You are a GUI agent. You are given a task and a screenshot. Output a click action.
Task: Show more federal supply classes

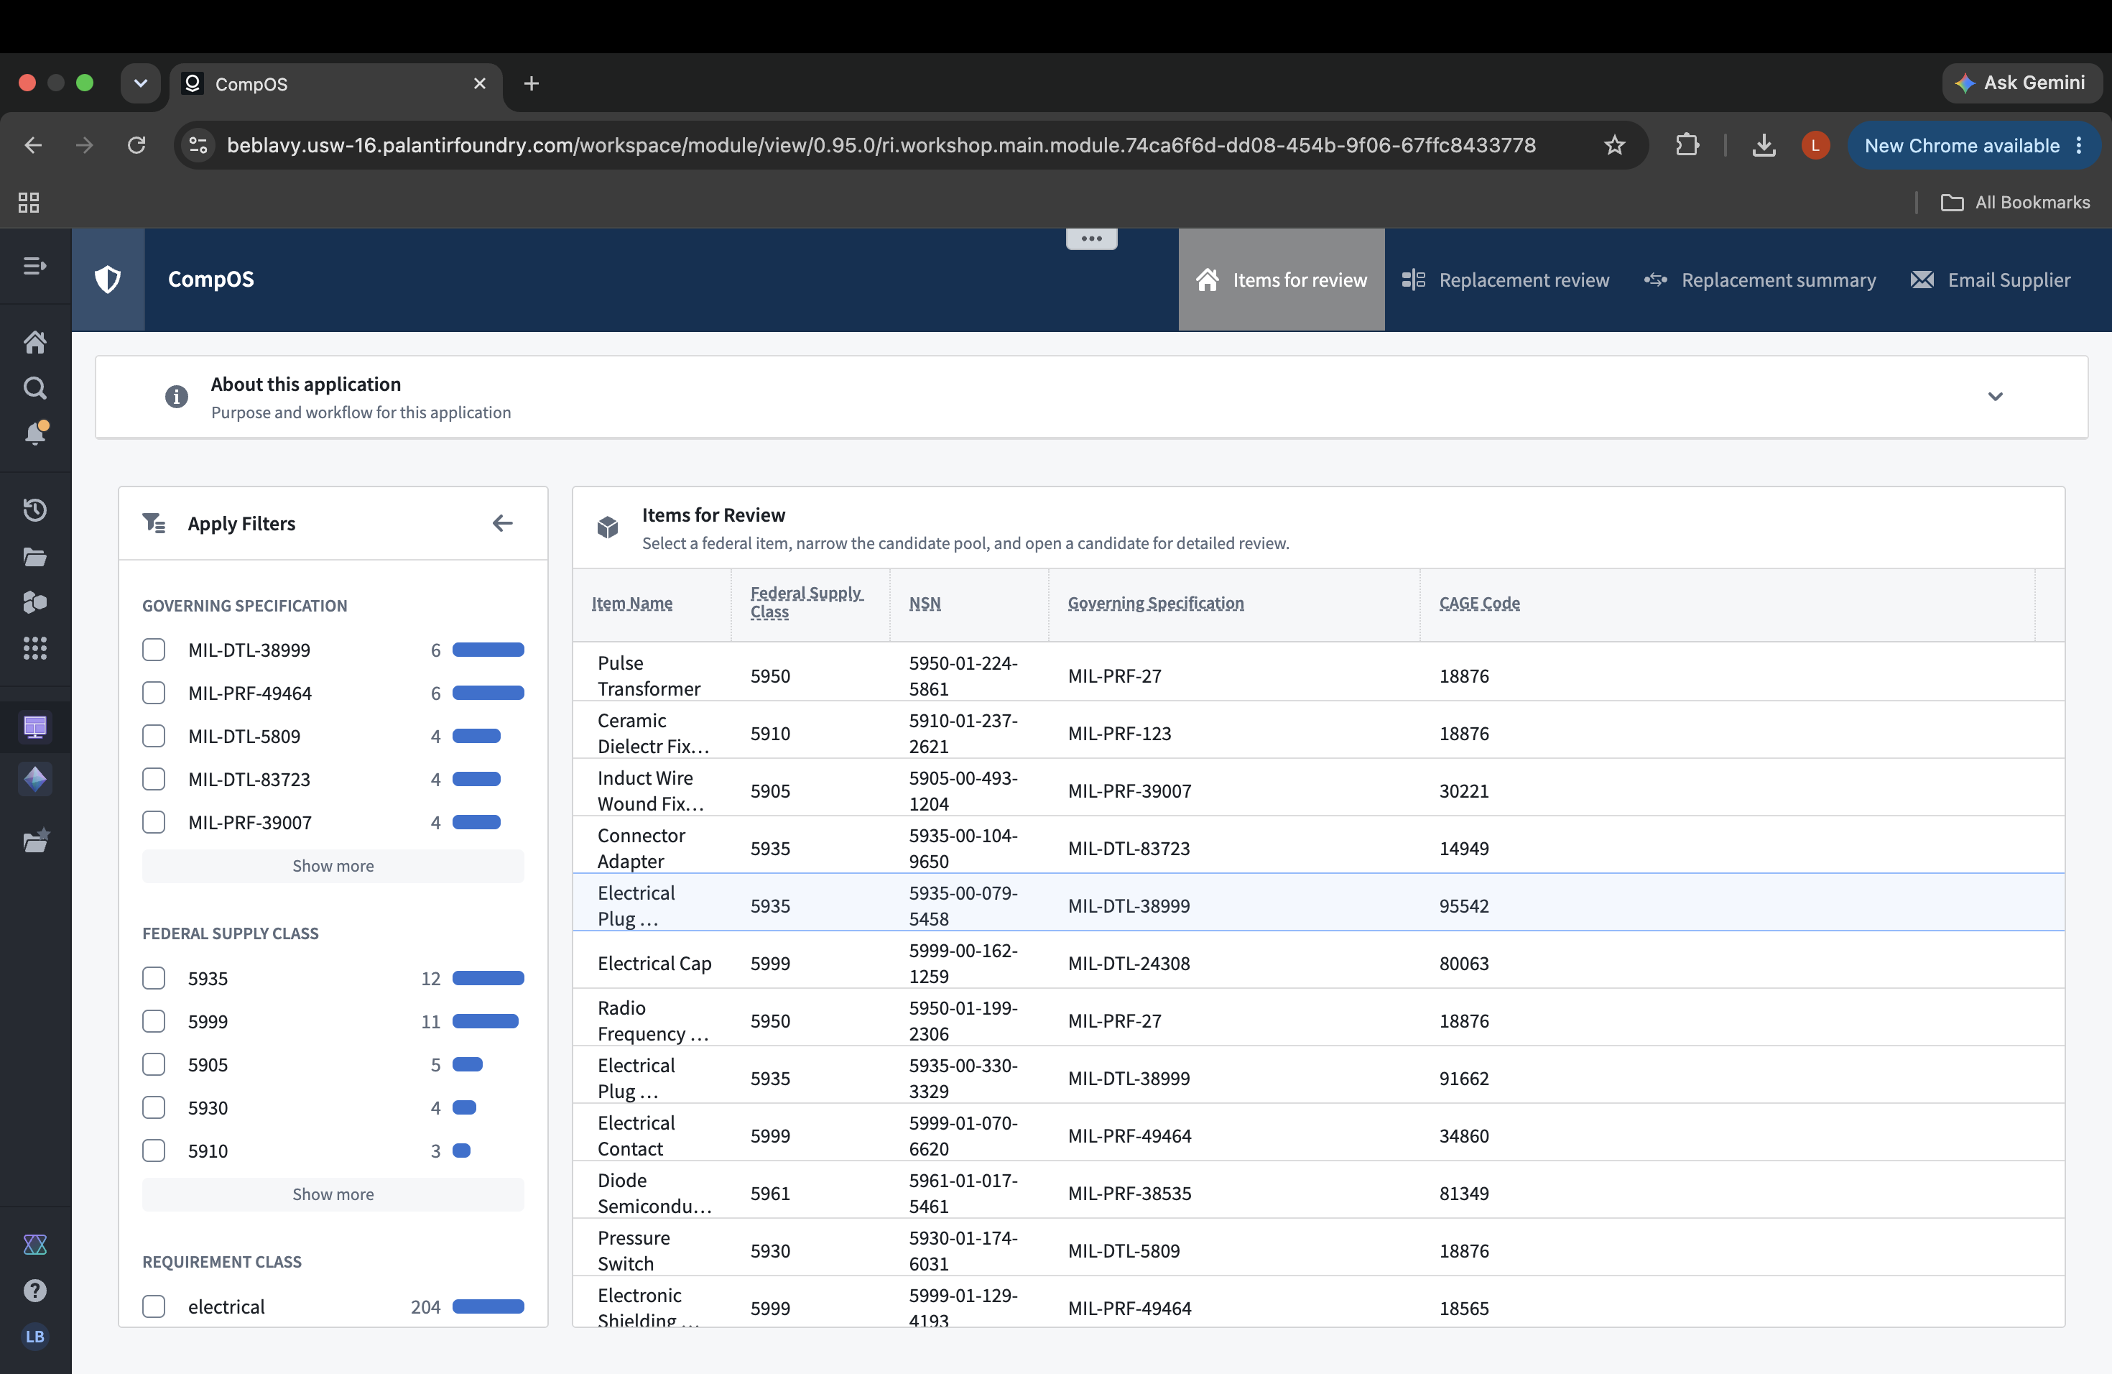tap(333, 1195)
